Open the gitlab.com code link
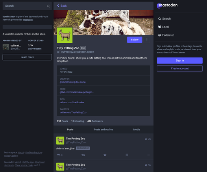Viewport: 207px width, 172px height. [x=77, y=92]
